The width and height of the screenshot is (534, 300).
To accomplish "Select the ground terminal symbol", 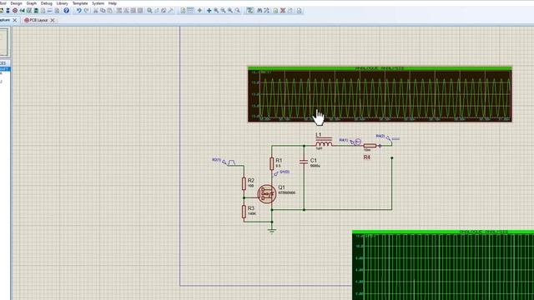I will (x=272, y=231).
